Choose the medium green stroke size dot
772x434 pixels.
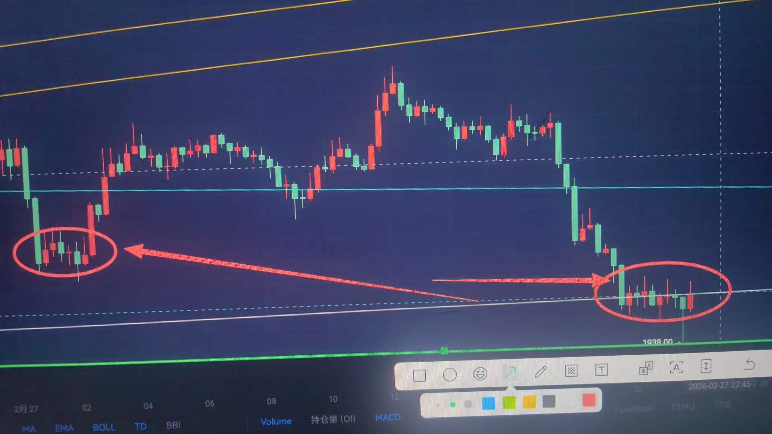click(x=452, y=405)
